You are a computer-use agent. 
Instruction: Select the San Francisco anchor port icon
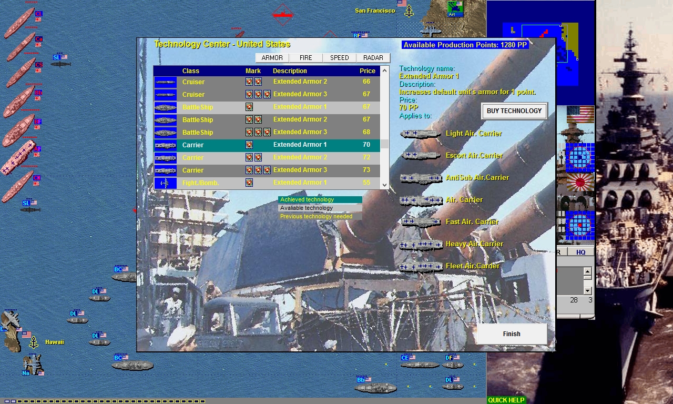click(x=409, y=11)
